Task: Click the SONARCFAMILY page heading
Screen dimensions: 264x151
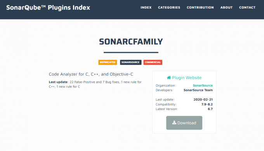Action: 131,42
